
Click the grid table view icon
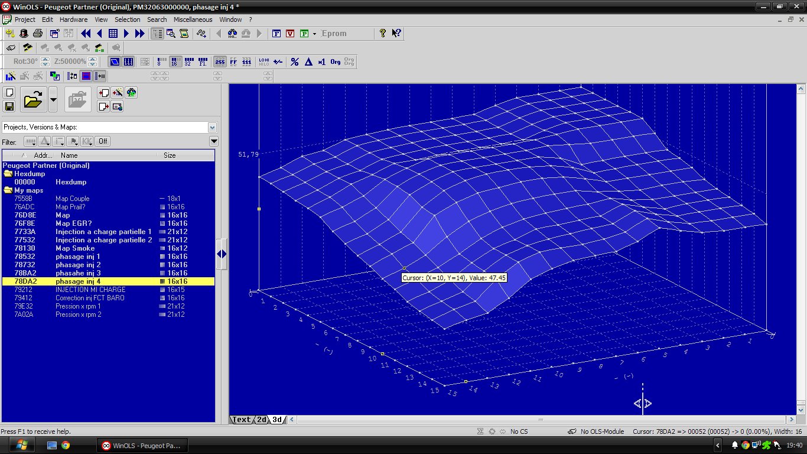click(113, 34)
